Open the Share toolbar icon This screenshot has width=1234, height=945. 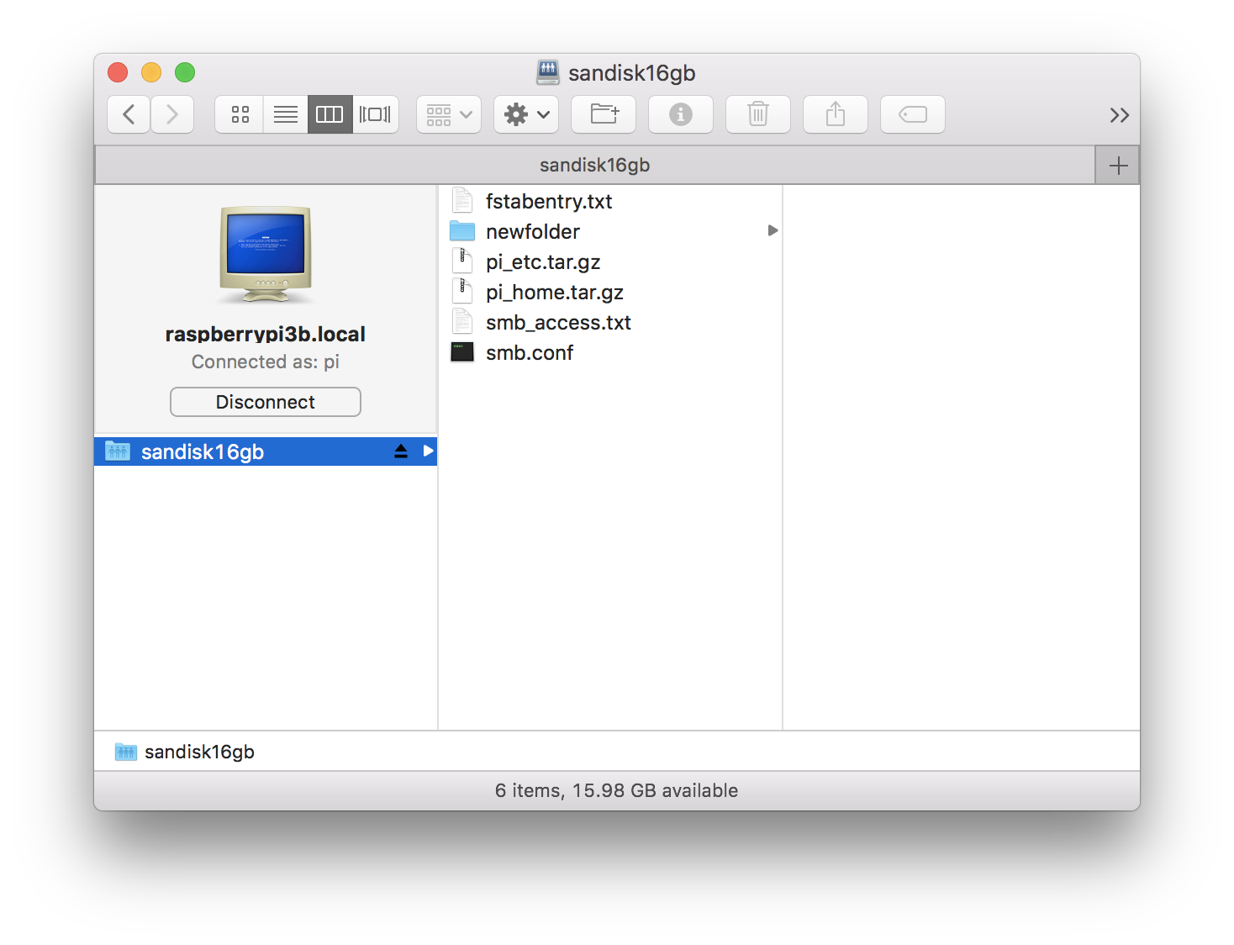835,114
